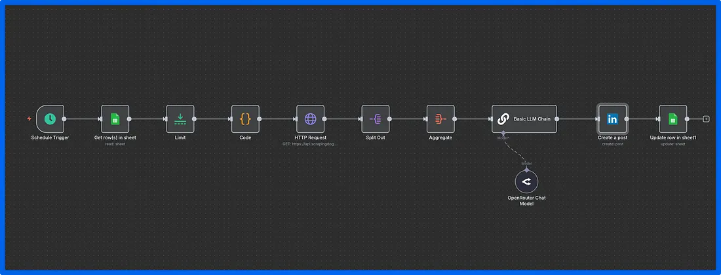
Task: Open the Code node with curly braces
Action: [245, 119]
